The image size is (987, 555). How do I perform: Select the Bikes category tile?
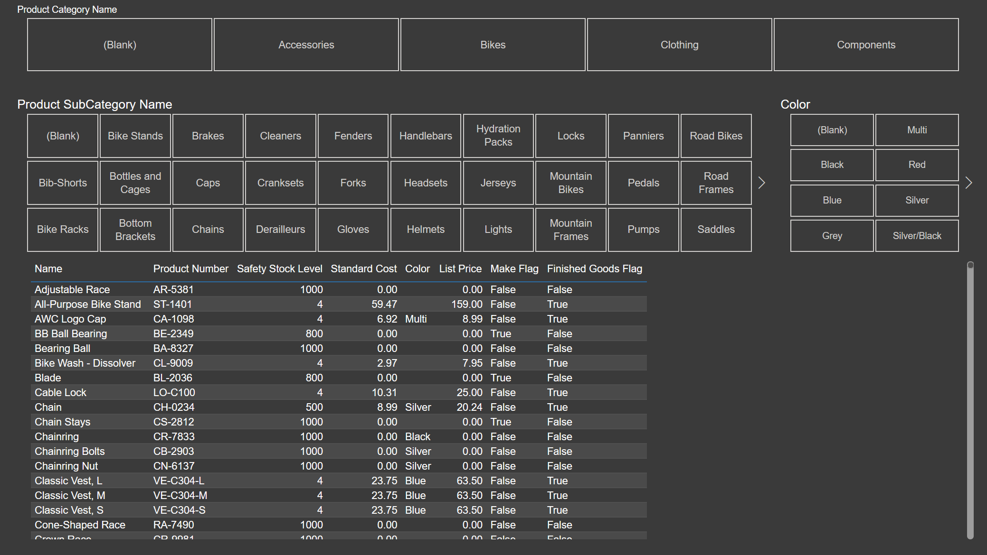coord(493,45)
